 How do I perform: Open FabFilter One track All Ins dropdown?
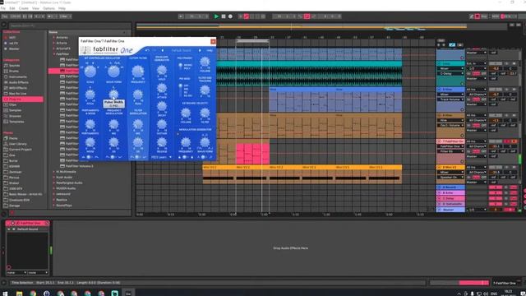pos(477,141)
